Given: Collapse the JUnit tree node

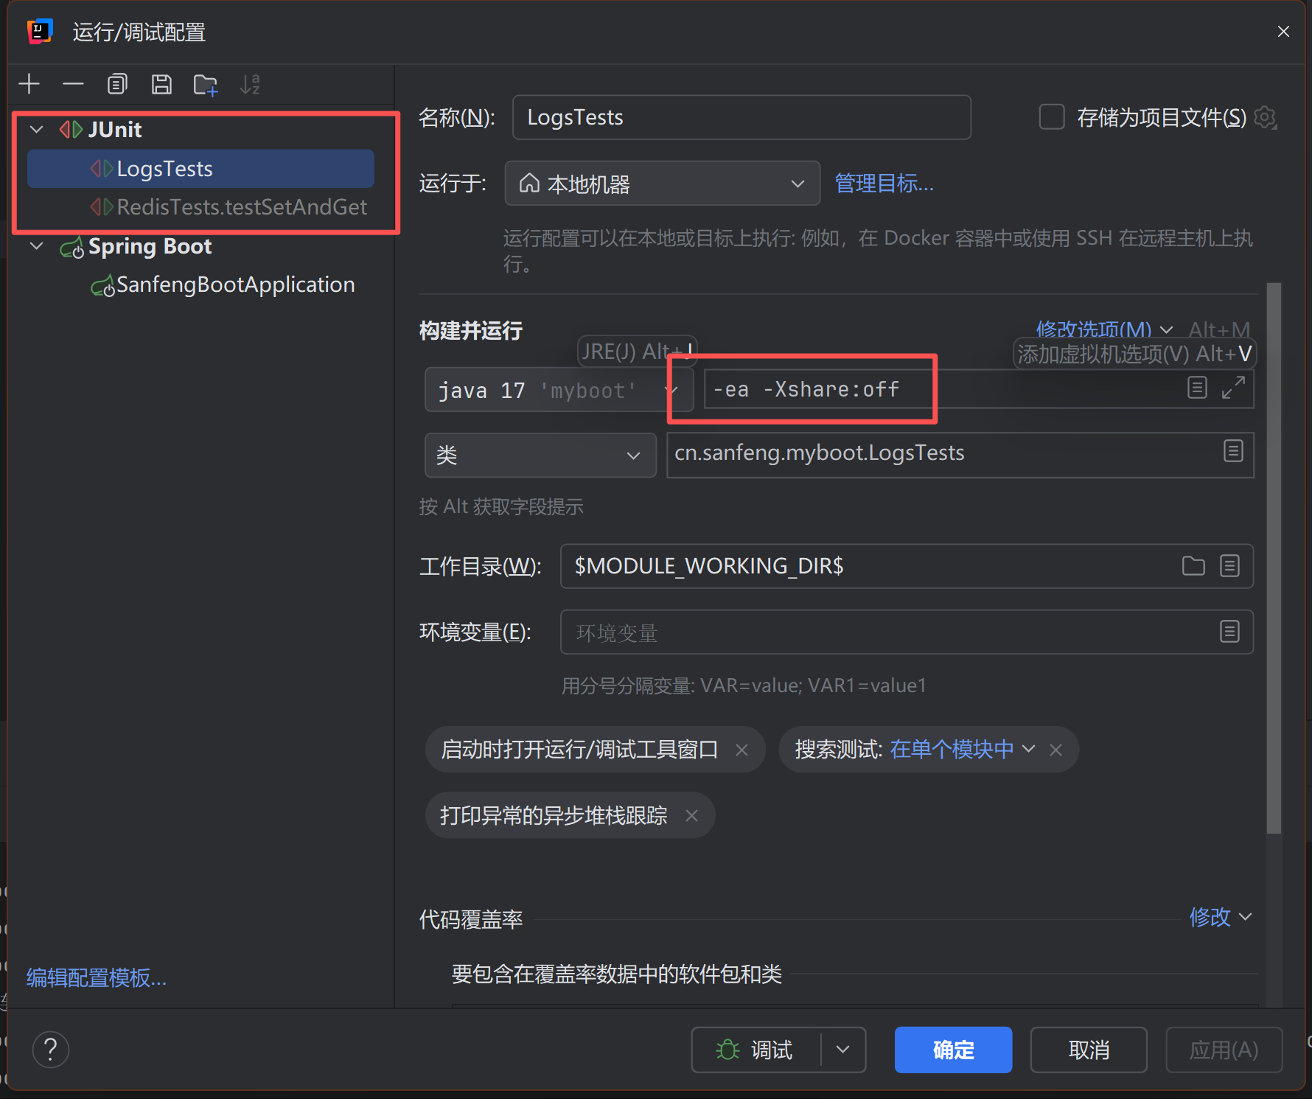Looking at the screenshot, I should coord(36,129).
